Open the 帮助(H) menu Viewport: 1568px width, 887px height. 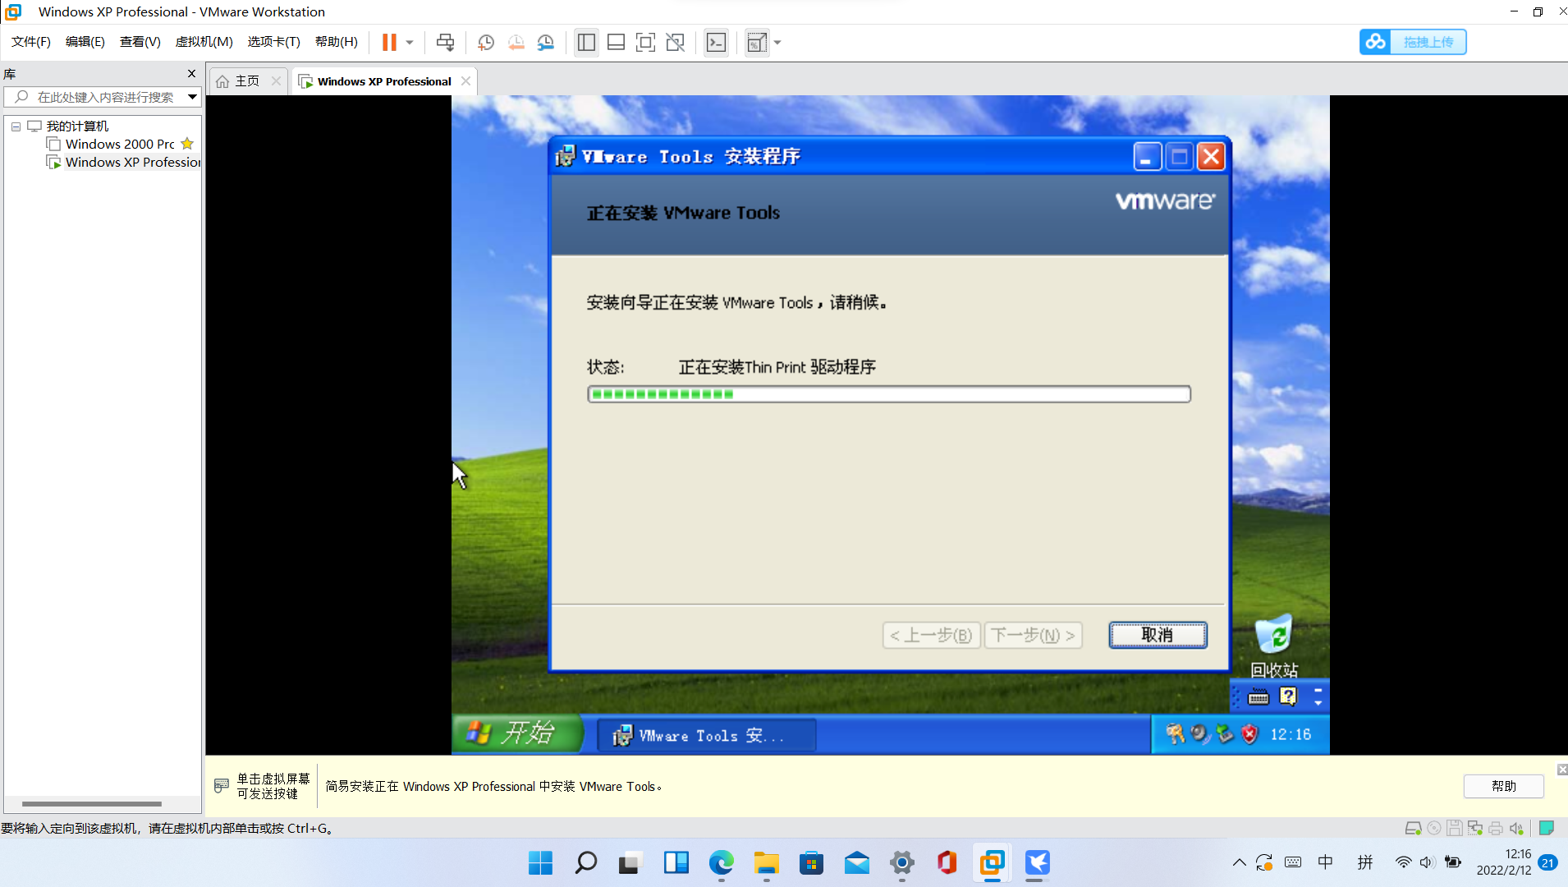(336, 42)
